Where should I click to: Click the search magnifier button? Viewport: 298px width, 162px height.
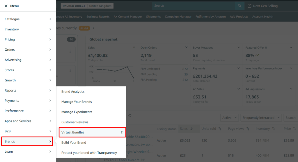240,6
